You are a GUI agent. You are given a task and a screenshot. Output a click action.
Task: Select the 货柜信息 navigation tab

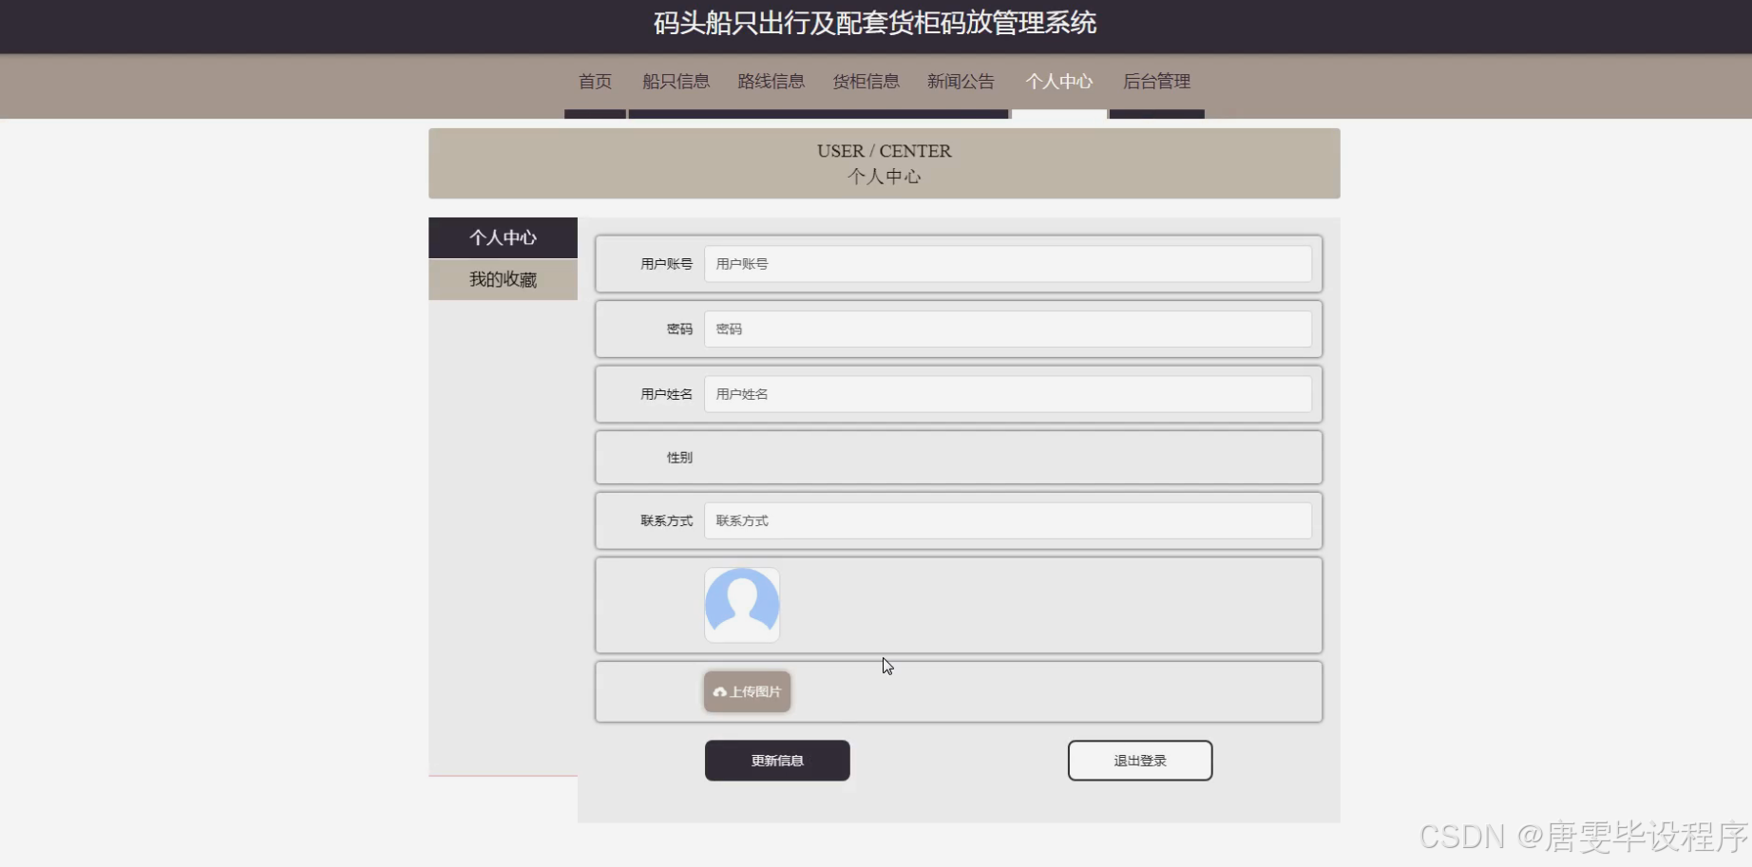tap(866, 82)
